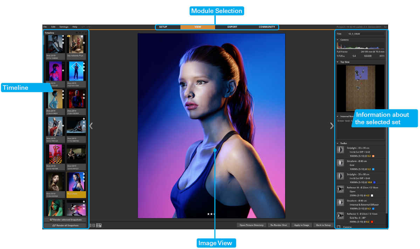Click the undo arrow icon
The image size is (420, 249).
(x=83, y=27)
